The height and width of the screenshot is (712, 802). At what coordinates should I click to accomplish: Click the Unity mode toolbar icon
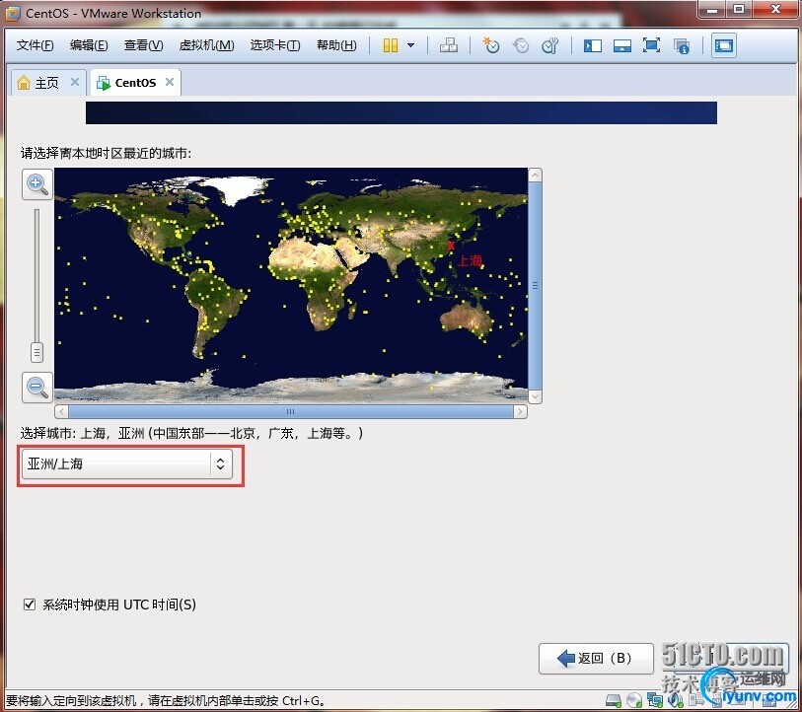coord(682,46)
